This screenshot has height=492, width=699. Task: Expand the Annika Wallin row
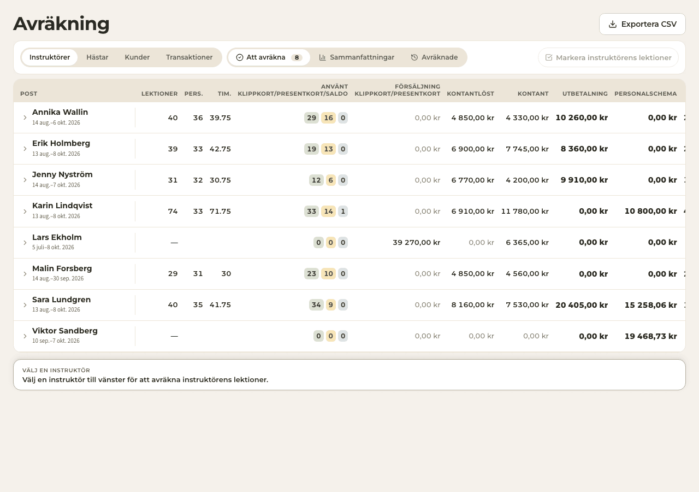25,118
